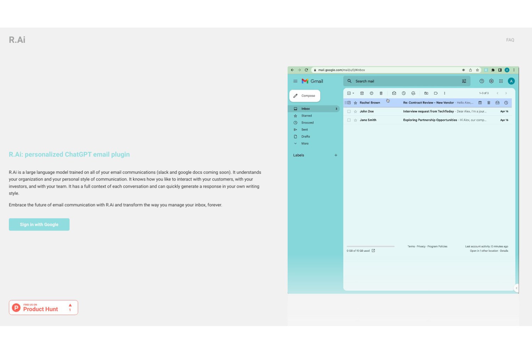Open Move to folder menu

(426, 93)
